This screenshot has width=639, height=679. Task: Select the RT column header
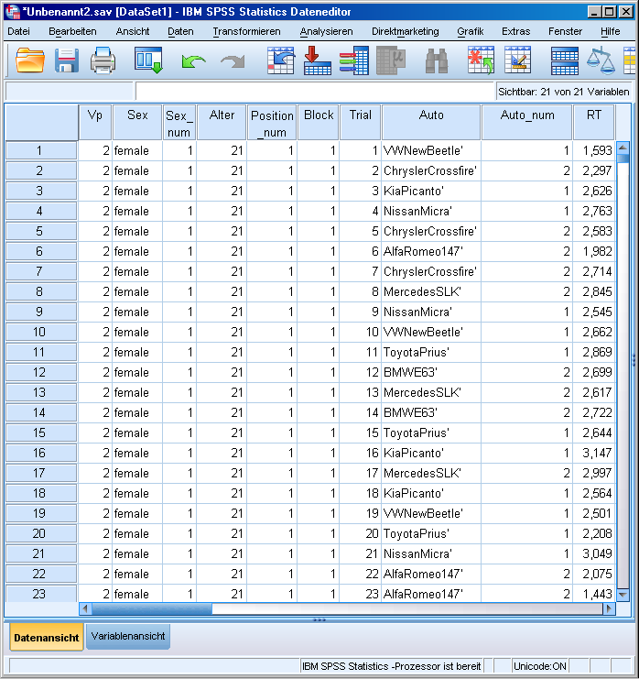(x=593, y=122)
